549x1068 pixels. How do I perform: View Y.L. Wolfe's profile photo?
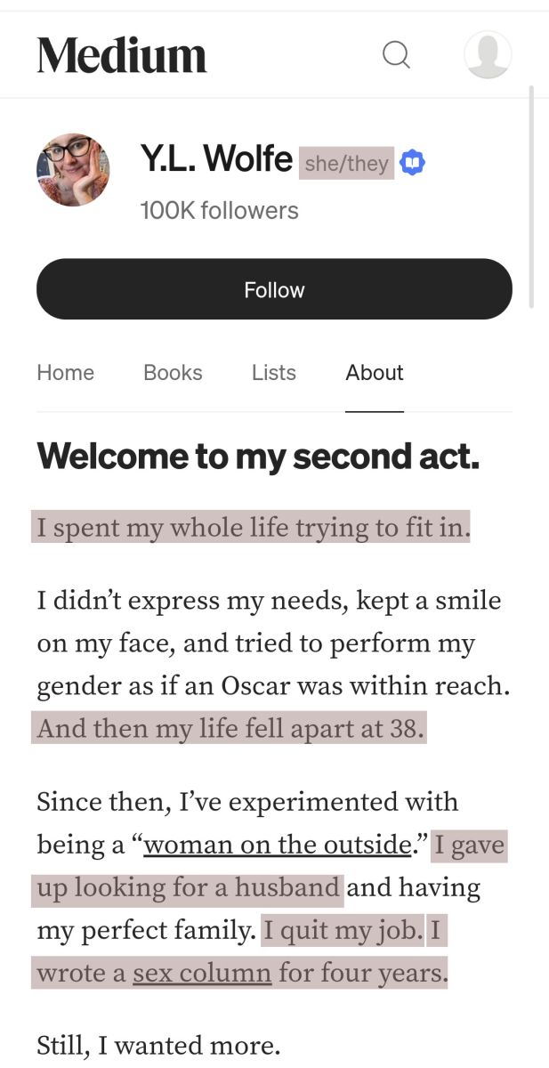(73, 170)
